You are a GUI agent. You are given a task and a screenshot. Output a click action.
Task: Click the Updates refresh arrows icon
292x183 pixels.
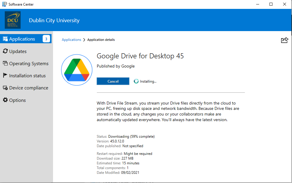pos(5,51)
